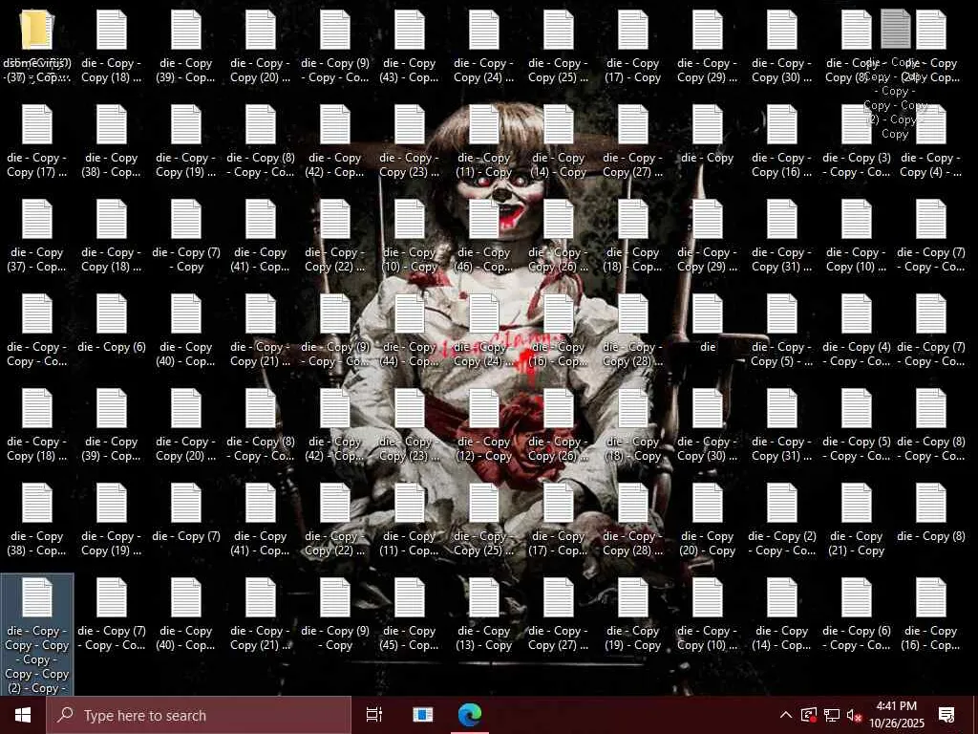Select the file 'die - Copy (5) - Copy - Co...'
This screenshot has height=734, width=978.
click(857, 426)
